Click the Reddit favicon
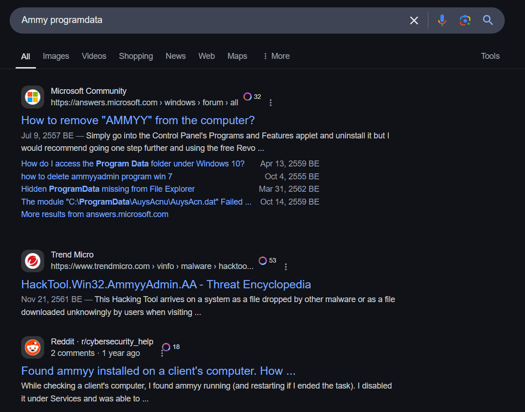The image size is (525, 412). coord(32,347)
